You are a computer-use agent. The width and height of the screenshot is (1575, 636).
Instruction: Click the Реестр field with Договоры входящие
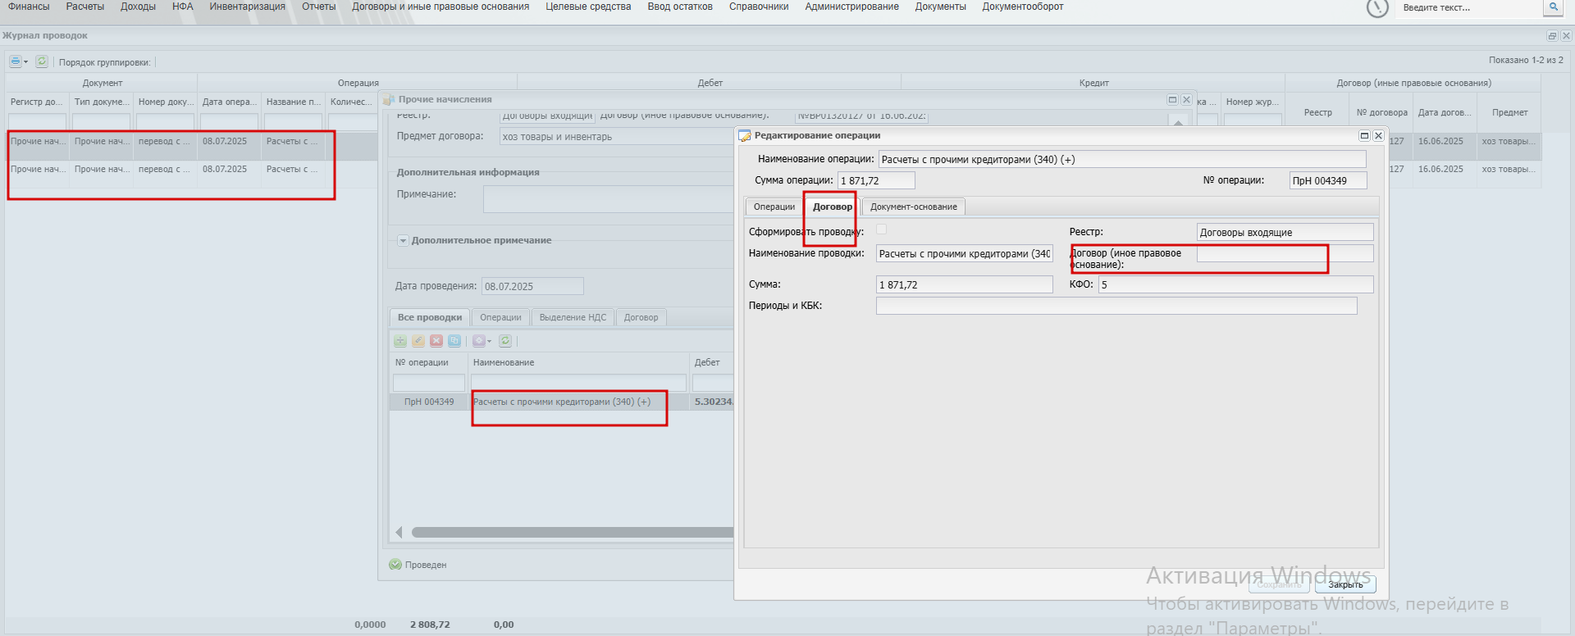1285,232
